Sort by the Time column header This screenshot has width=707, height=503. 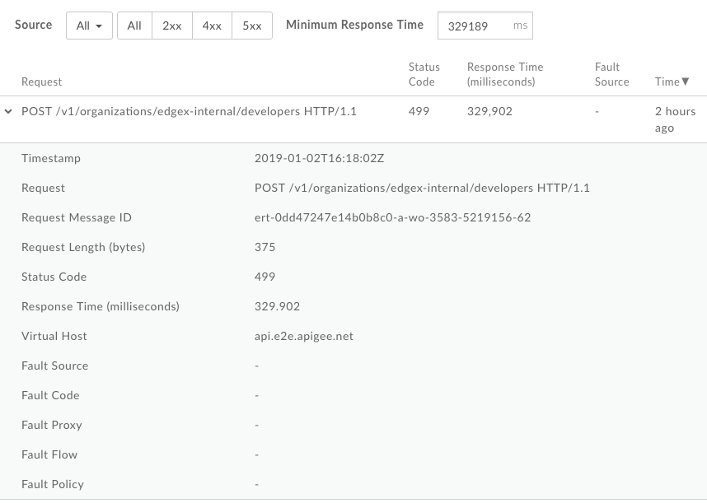coord(667,82)
